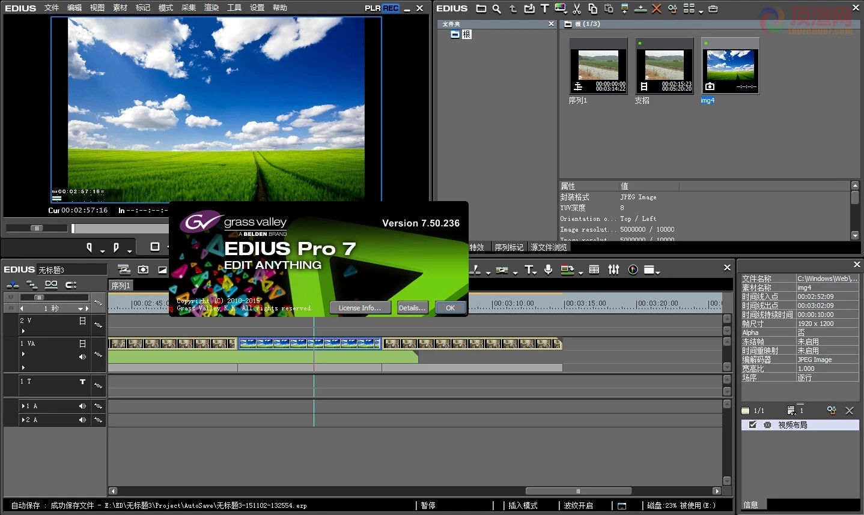Set Out point marker in player
The width and height of the screenshot is (864, 515).
[x=116, y=247]
